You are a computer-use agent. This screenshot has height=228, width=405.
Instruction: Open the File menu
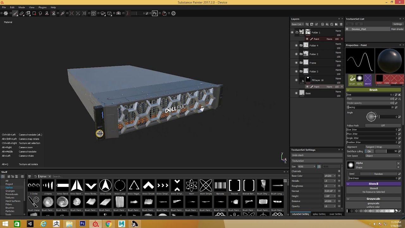point(4,7)
